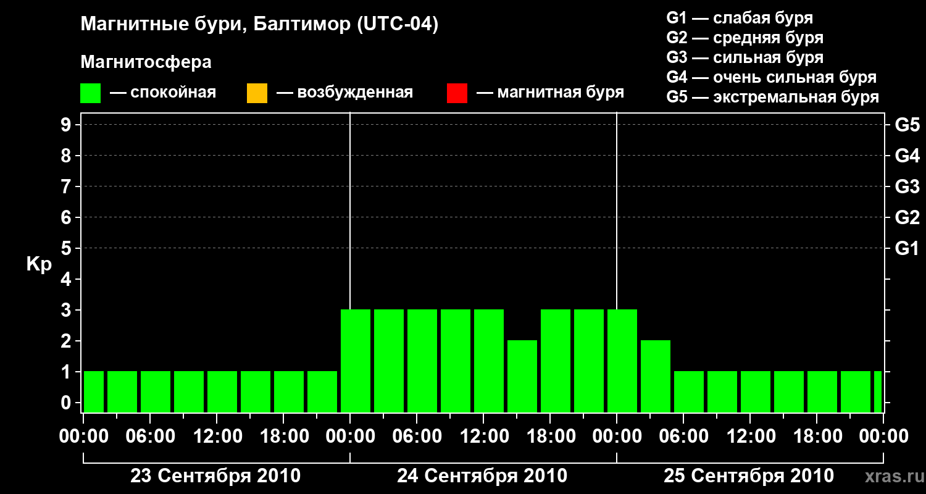
Task: Click the G1 label on the right axis
Action: (x=907, y=248)
